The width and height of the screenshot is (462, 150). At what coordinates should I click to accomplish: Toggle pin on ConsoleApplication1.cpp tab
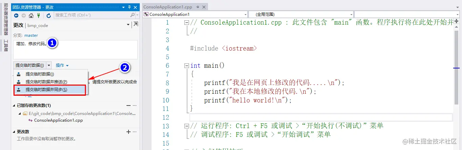(197, 7)
